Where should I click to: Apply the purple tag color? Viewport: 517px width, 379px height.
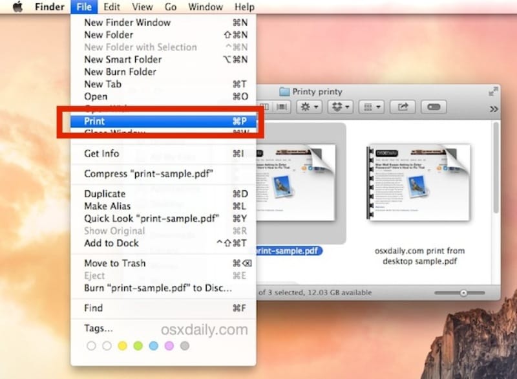click(x=169, y=345)
